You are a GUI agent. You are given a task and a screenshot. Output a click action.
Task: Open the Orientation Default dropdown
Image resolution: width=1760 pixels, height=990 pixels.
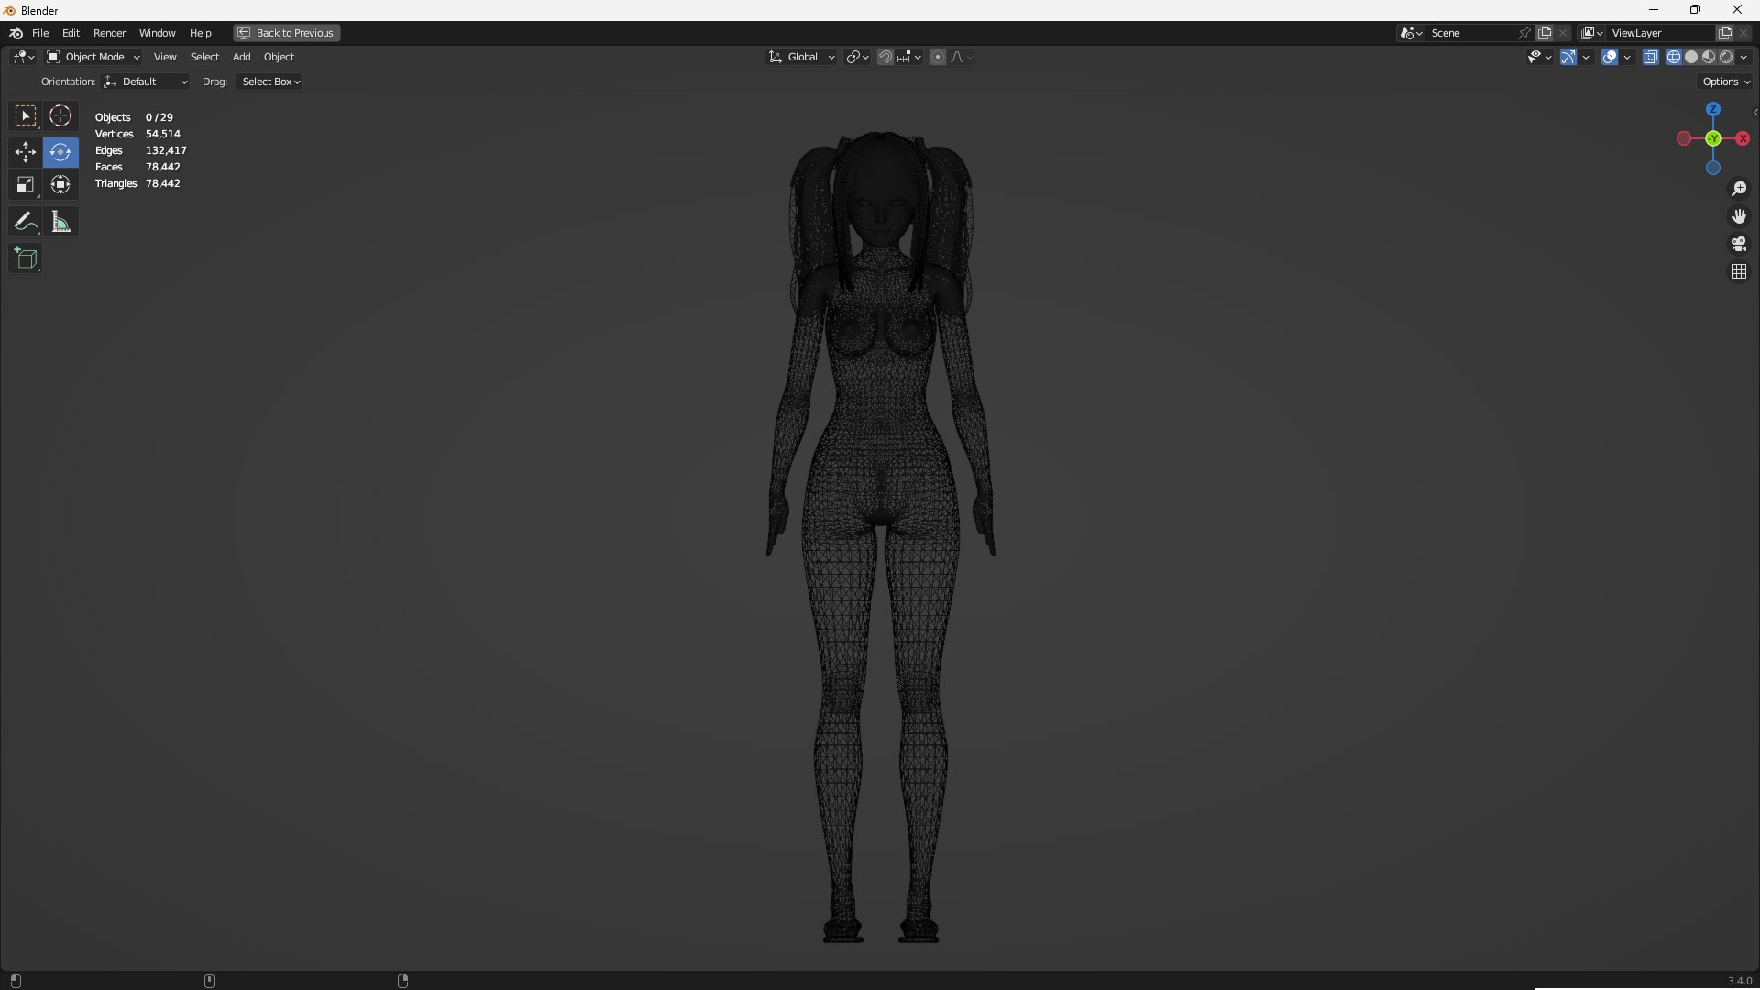[x=147, y=82]
